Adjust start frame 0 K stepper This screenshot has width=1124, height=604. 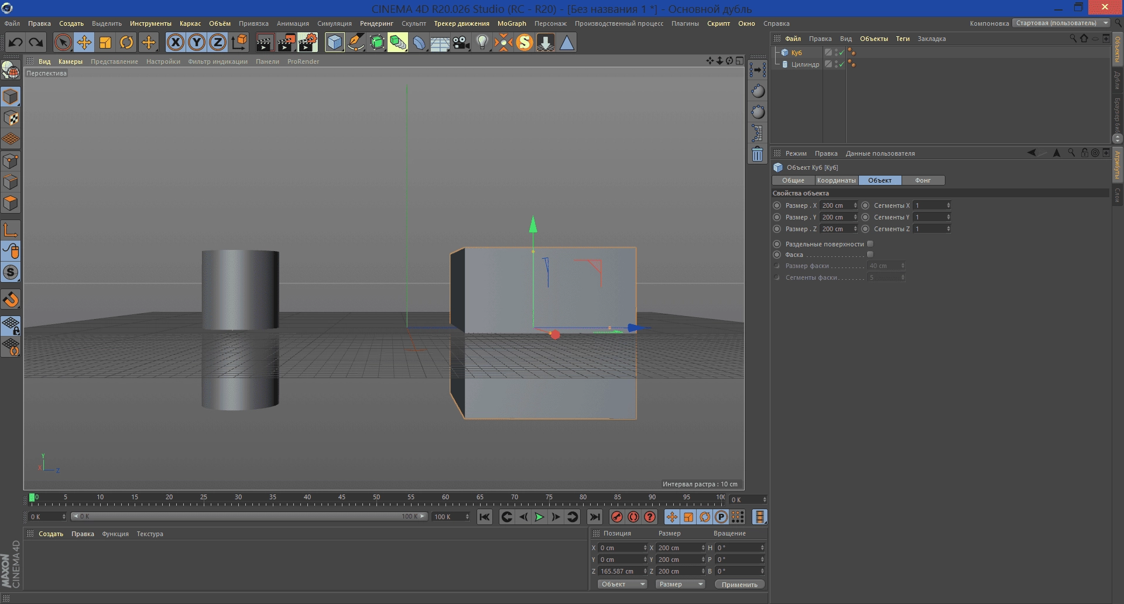click(x=64, y=517)
